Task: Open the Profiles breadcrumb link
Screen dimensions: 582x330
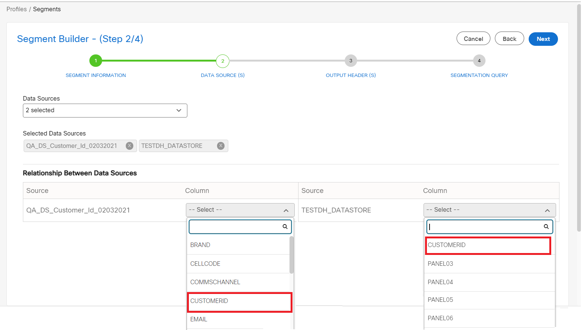Action: [x=17, y=9]
